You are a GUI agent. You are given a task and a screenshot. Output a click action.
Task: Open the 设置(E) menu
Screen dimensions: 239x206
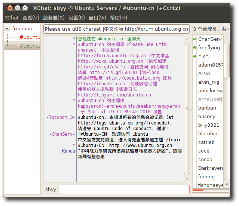(77, 18)
